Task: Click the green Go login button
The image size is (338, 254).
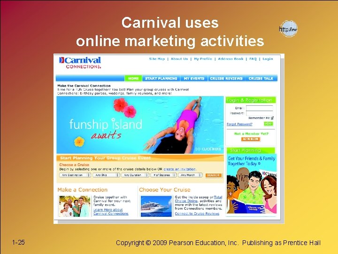Action: click(269, 124)
